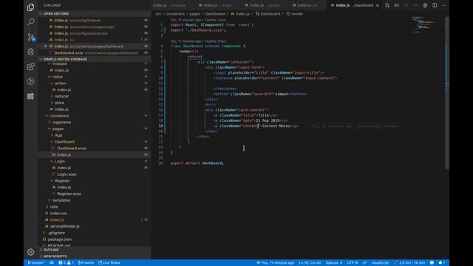Click the 'containers' breadcrumb segment
The image size is (473, 266).
click(175, 14)
